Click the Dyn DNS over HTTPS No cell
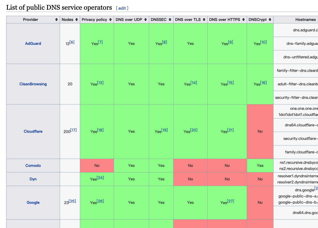 point(227,179)
